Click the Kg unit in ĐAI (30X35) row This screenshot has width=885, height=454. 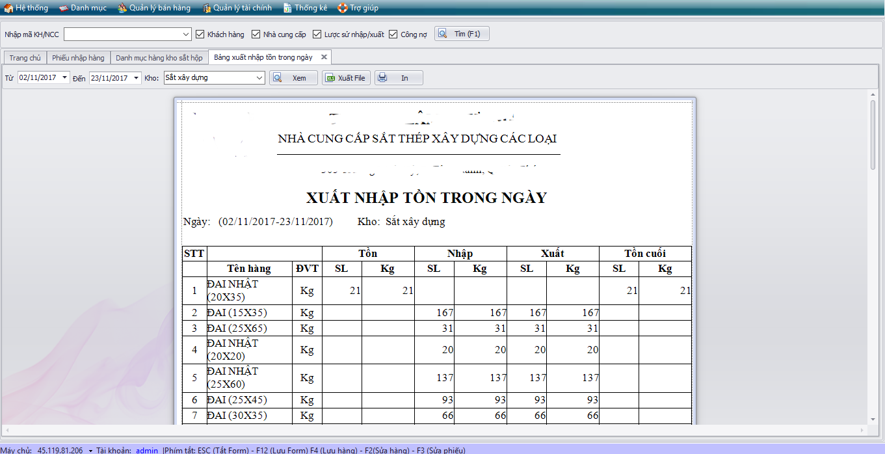(x=307, y=416)
